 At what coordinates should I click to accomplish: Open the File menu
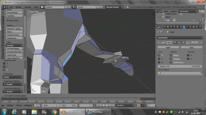(x=11, y=7)
